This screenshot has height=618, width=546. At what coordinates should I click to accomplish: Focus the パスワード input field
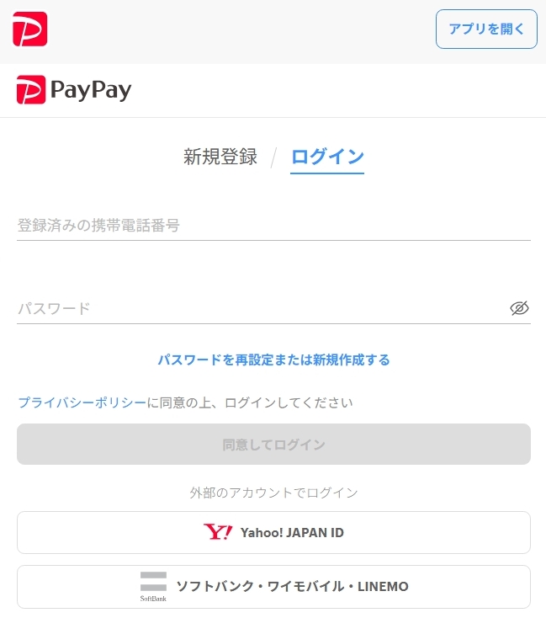[x=262, y=309]
